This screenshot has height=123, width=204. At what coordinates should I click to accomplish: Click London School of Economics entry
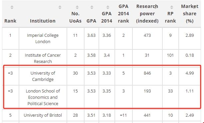click(43, 97)
